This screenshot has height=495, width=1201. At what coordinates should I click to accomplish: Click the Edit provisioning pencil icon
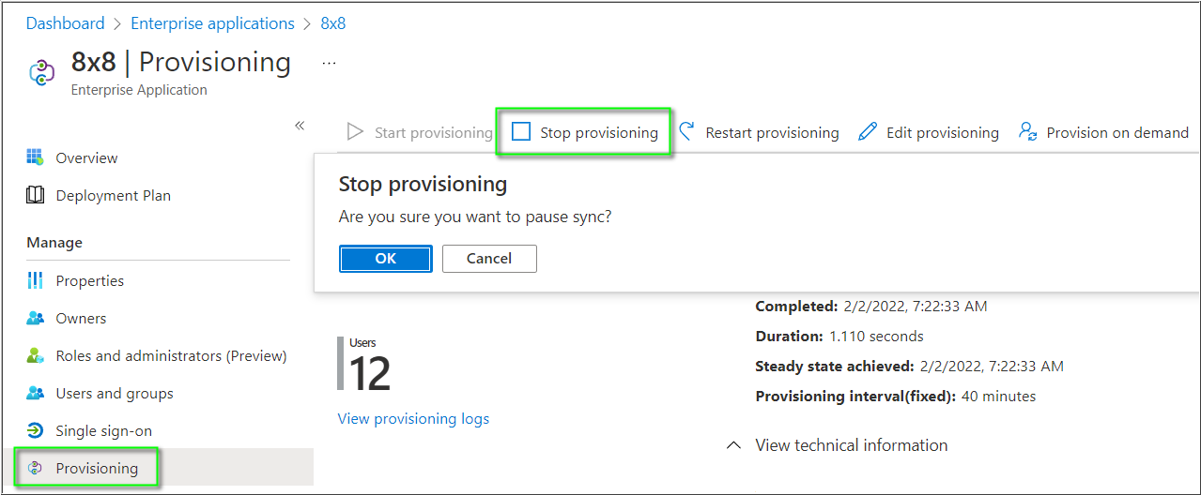[x=868, y=132]
